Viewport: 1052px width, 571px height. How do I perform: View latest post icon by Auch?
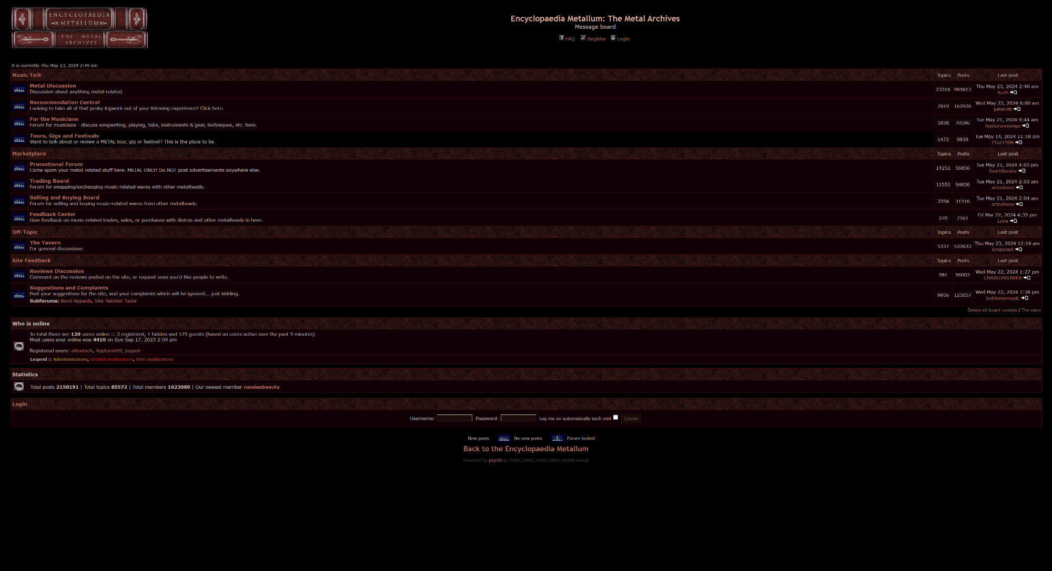1013,92
